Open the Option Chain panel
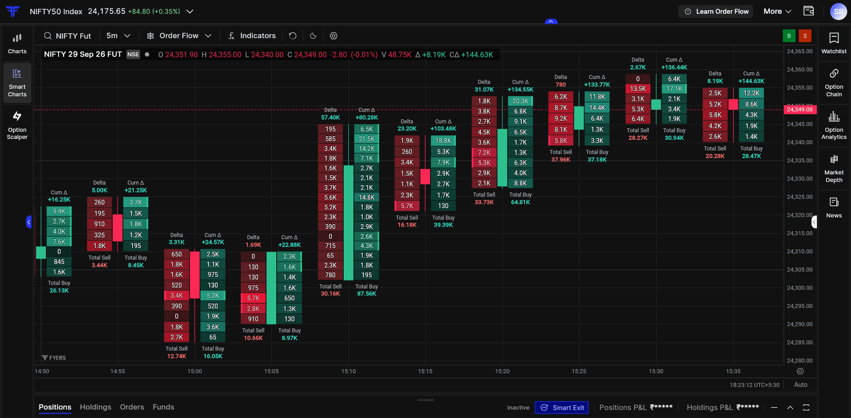 pyautogui.click(x=834, y=83)
